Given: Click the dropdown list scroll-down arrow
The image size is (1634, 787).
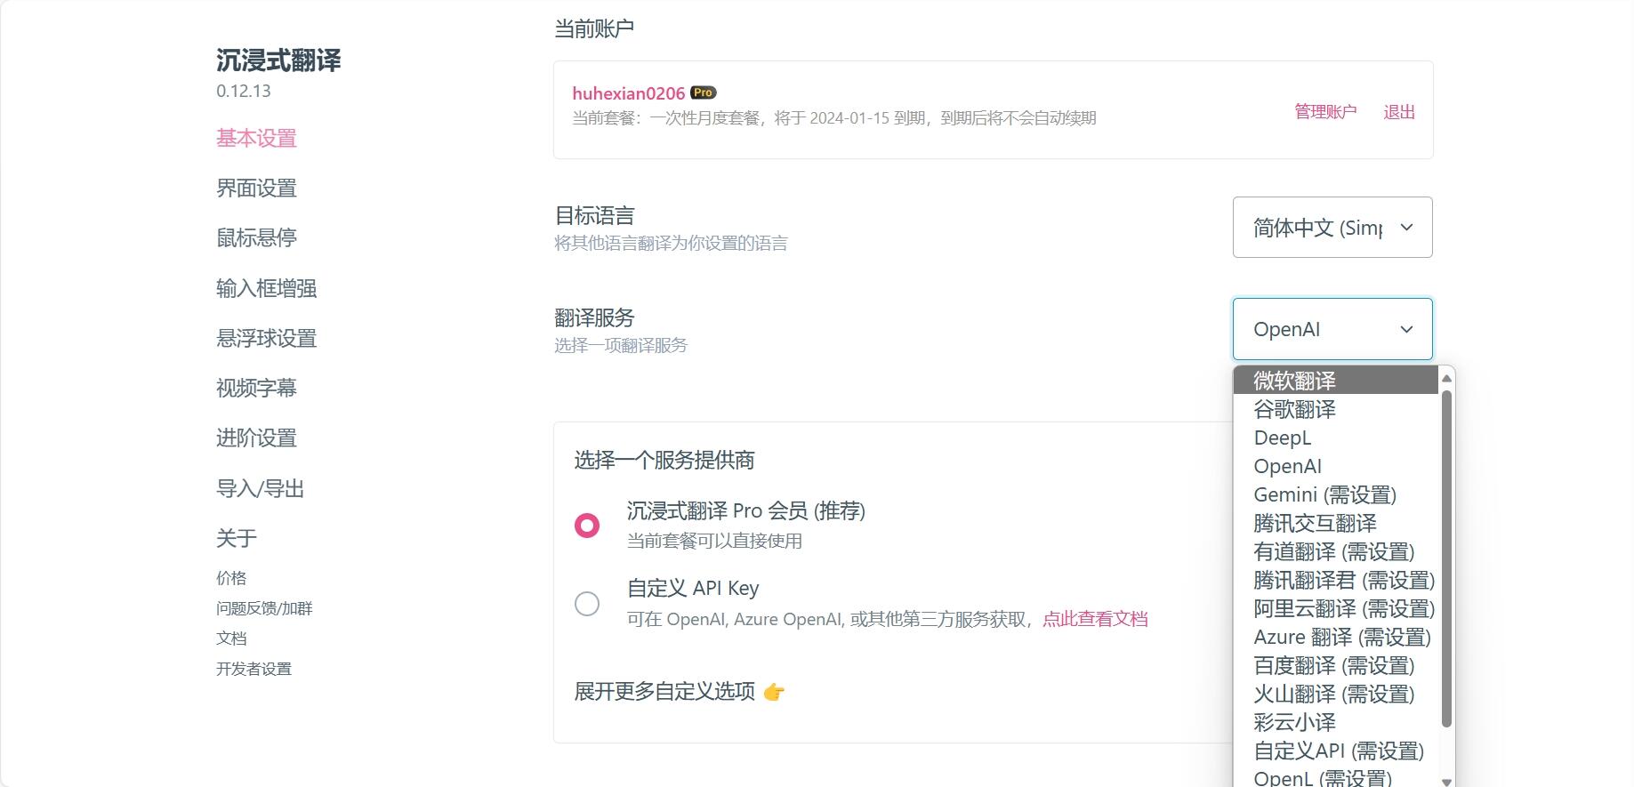Looking at the screenshot, I should [1446, 781].
